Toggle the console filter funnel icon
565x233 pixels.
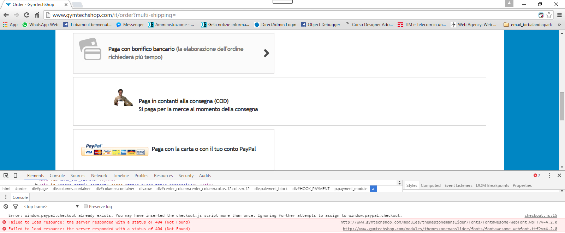point(16,207)
